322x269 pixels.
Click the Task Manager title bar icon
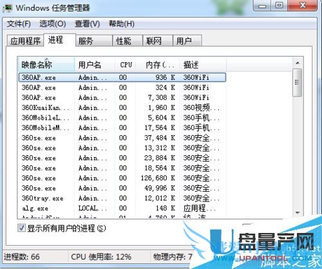(x=8, y=8)
